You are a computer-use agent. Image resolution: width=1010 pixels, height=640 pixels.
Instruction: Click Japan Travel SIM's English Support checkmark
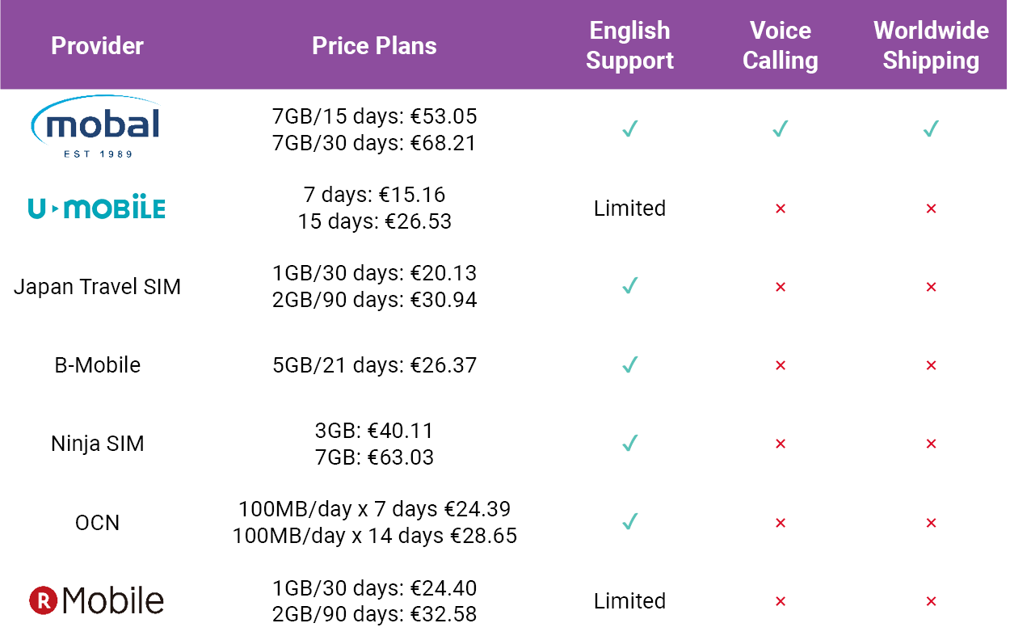click(x=630, y=286)
